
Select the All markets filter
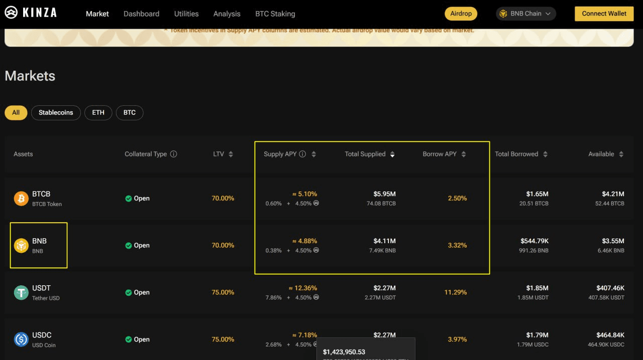click(16, 112)
